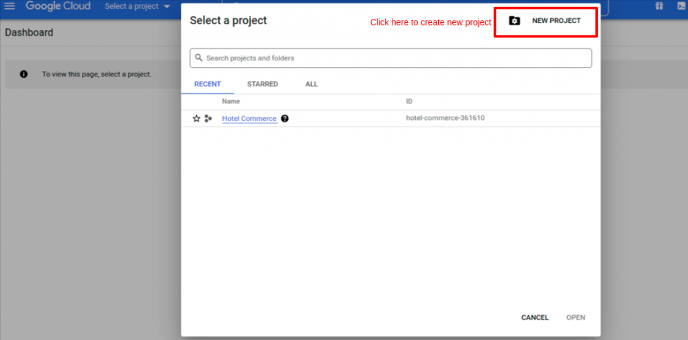
Task: Click the CANCEL button
Action: [535, 318]
